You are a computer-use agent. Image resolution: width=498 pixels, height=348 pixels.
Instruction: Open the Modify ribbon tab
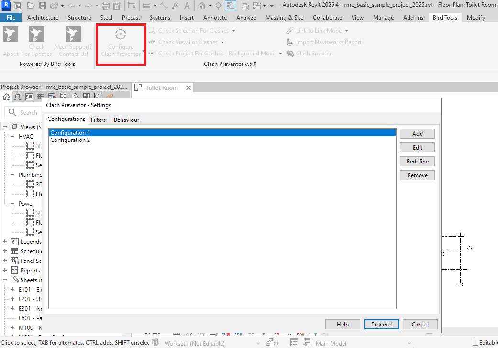476,17
